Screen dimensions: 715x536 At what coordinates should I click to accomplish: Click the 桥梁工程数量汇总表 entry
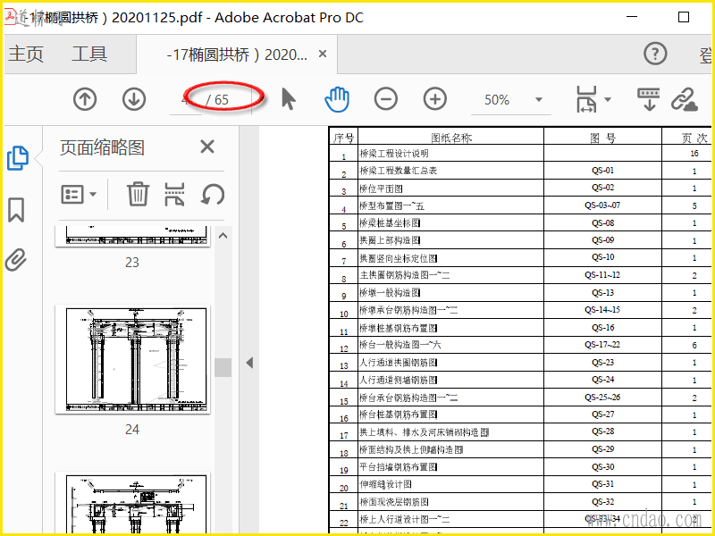click(x=398, y=171)
